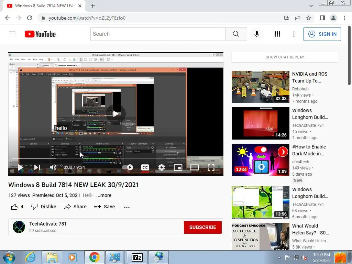Enter full screen mode
Viewport: 352px width, 264px height.
[x=211, y=167]
